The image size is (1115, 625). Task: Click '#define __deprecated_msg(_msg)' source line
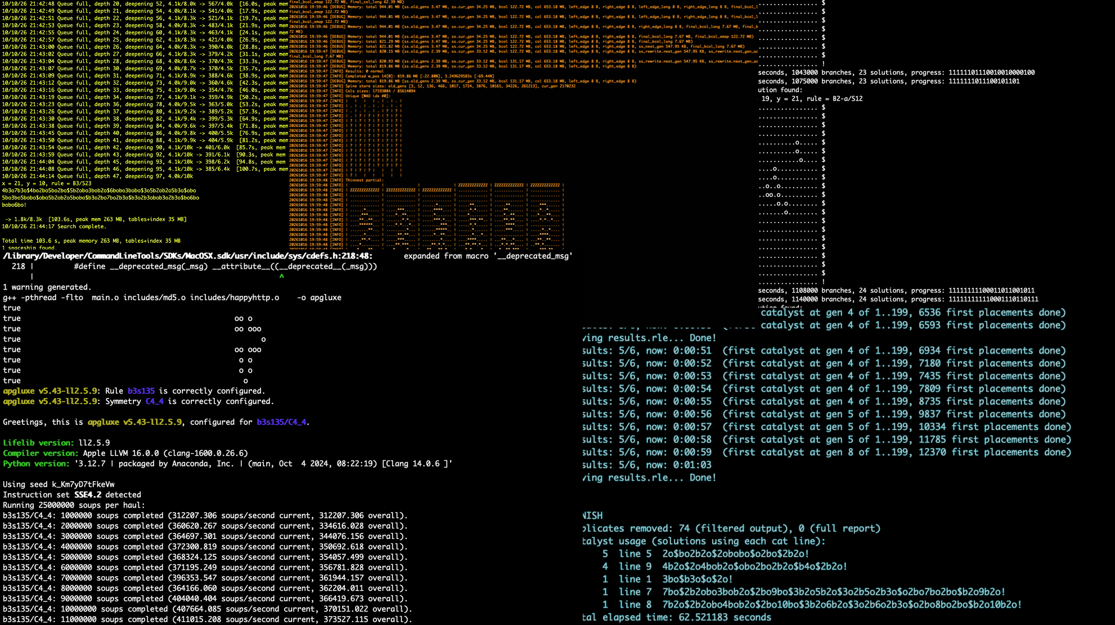226,266
